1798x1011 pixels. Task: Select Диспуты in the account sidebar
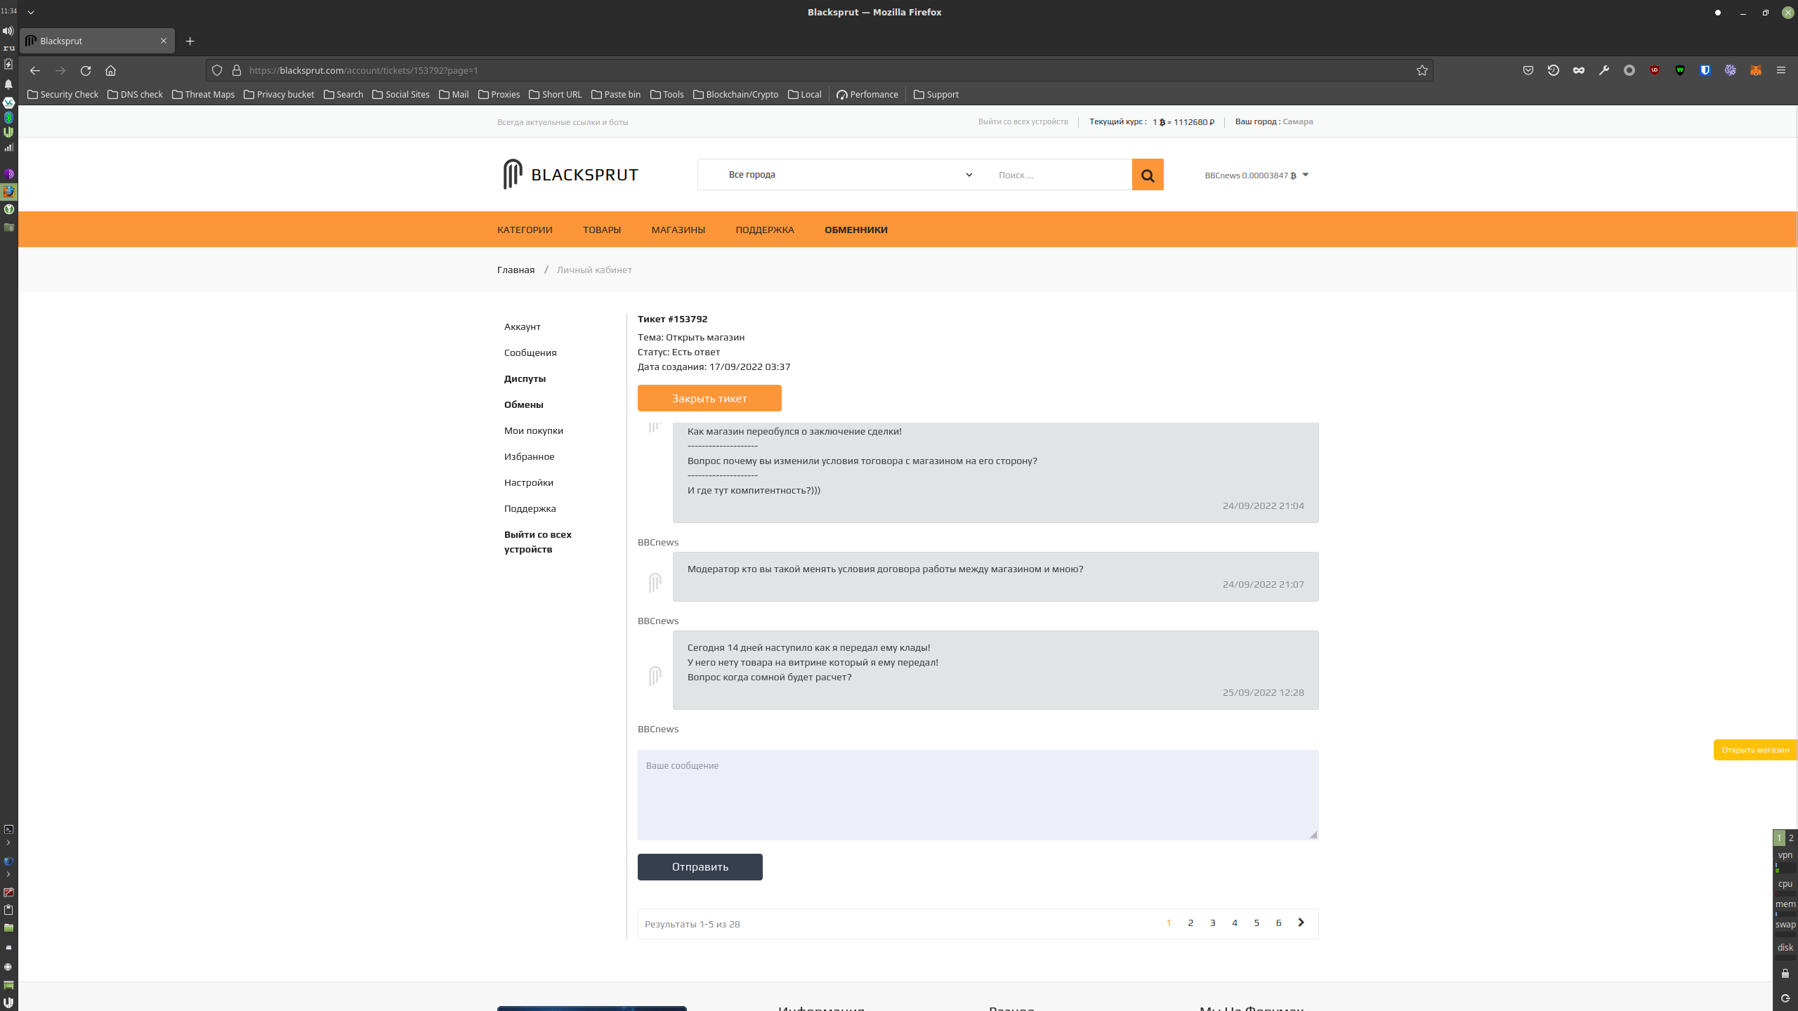[525, 378]
